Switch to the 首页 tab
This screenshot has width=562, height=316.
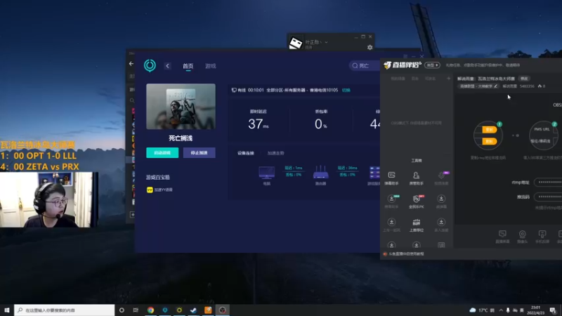188,66
